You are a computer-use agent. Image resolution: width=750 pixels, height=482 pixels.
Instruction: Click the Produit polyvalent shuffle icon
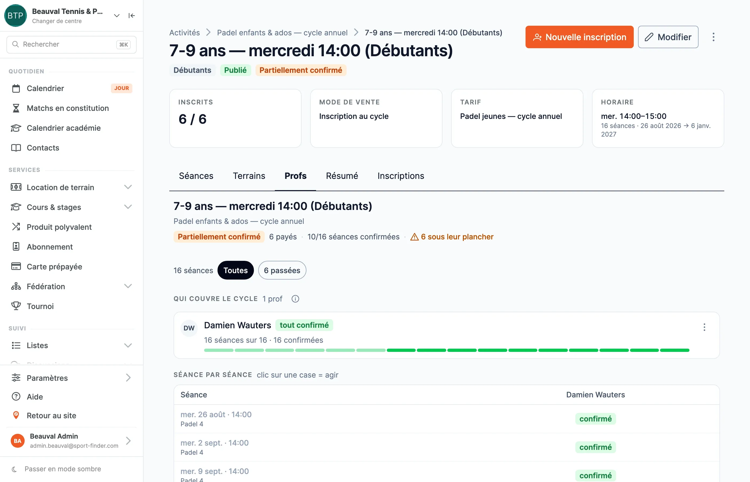click(16, 227)
